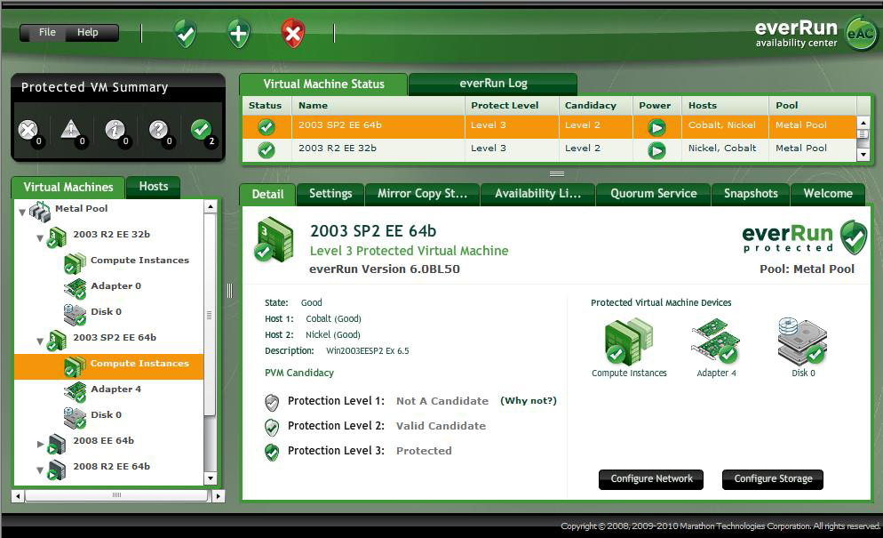Click the Configure Storage button
The height and width of the screenshot is (538, 883).
click(x=773, y=478)
